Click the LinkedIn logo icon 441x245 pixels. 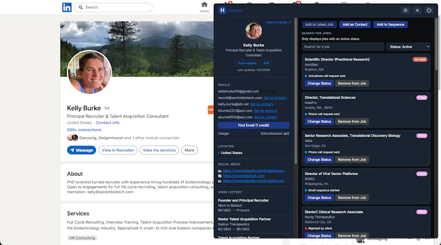[x=67, y=7]
